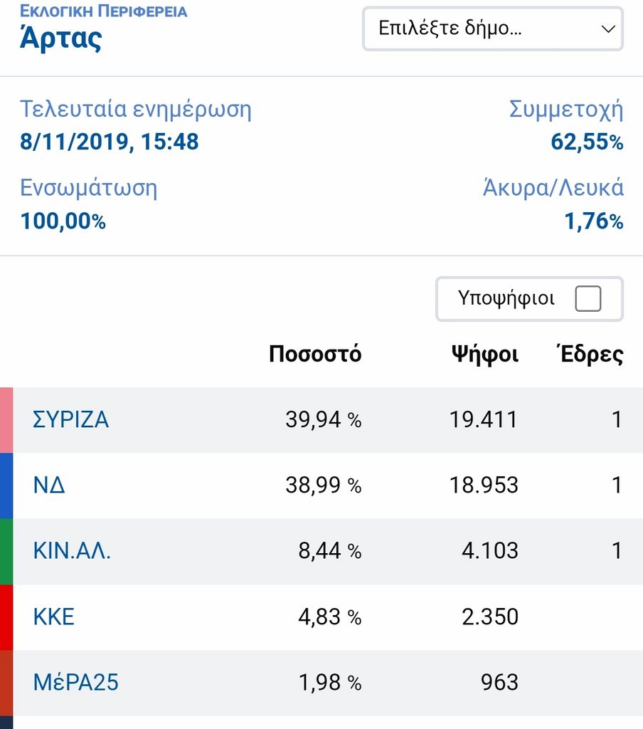The image size is (643, 729).
Task: Open the ΚΚΕ party link
Action: pyautogui.click(x=54, y=617)
